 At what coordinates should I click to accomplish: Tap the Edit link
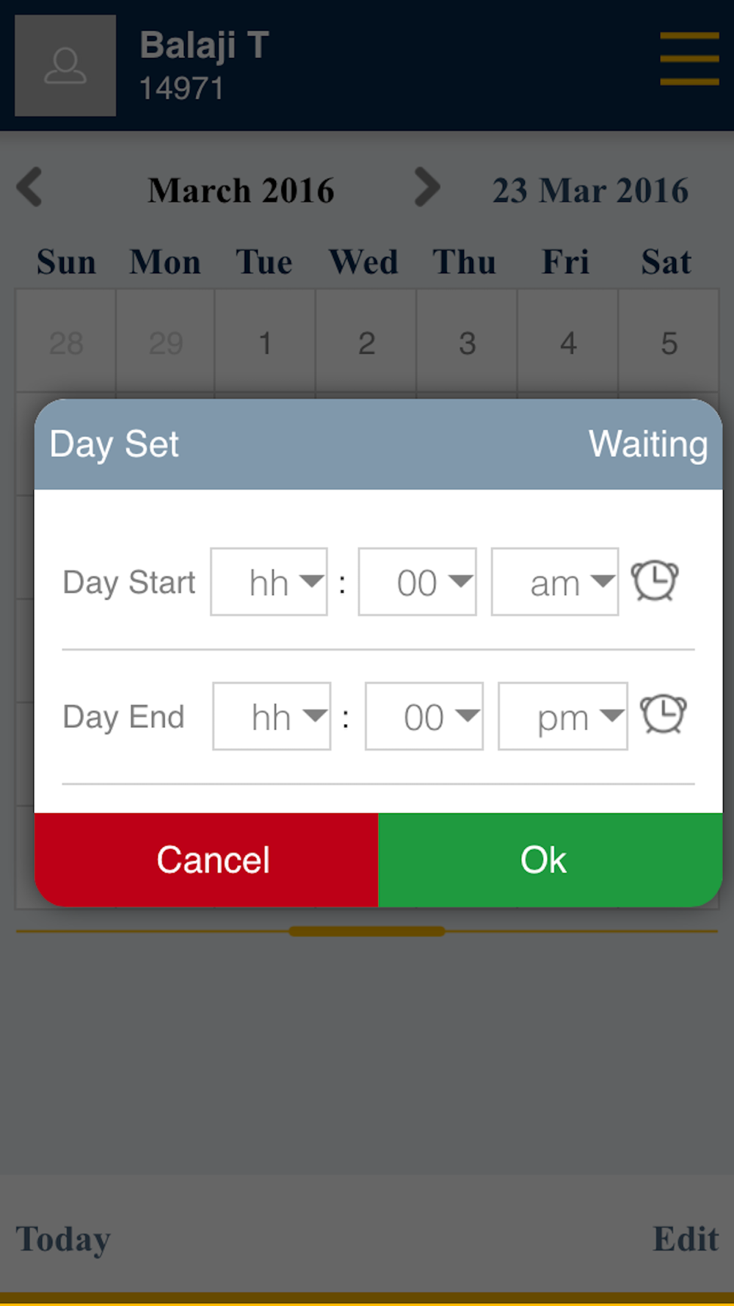[x=686, y=1238]
